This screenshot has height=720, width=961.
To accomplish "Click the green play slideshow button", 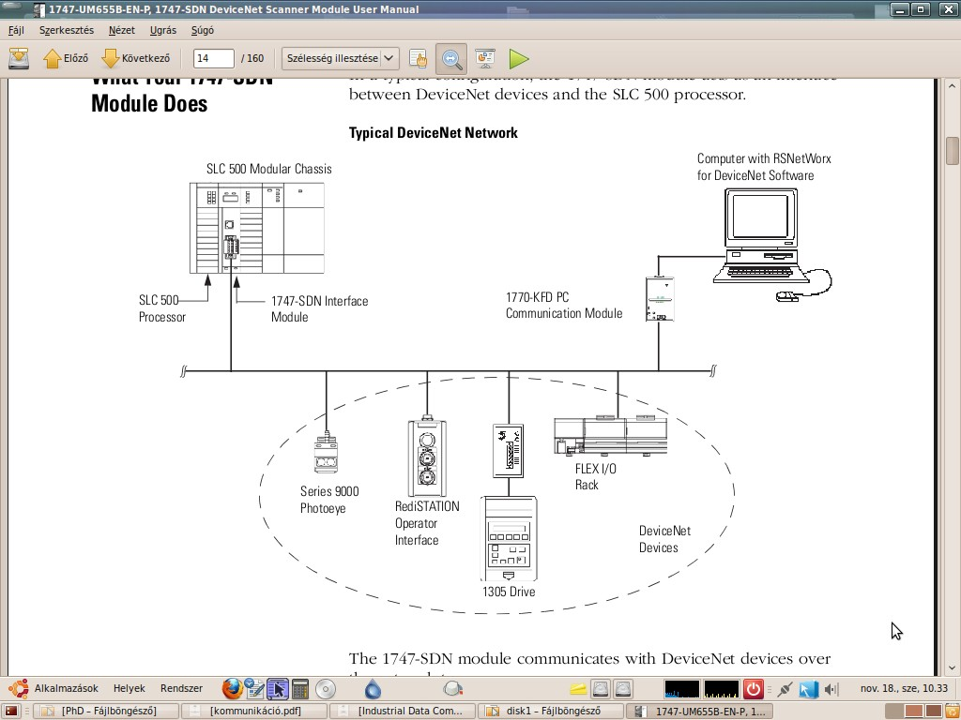I will point(518,59).
